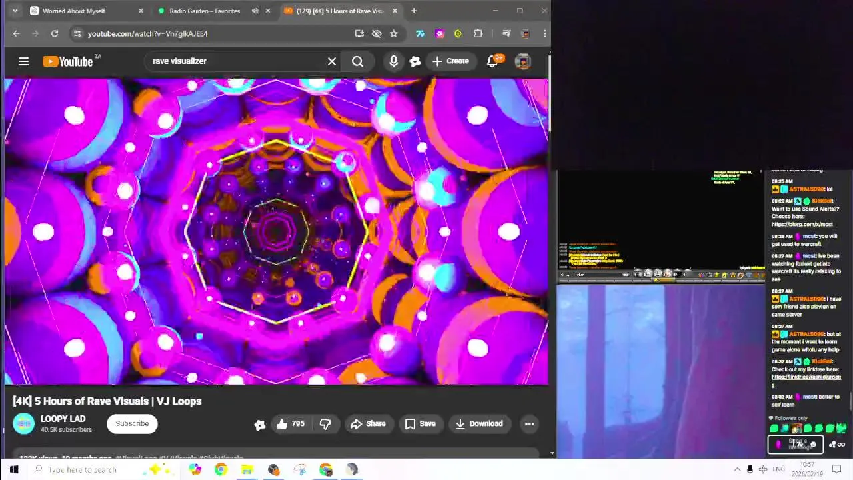Click the infinity icon beside chat input
Image resolution: width=853 pixels, height=480 pixels.
pos(841,445)
